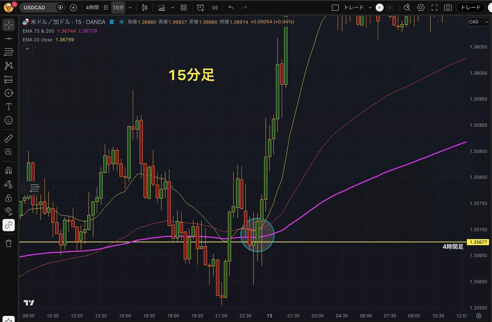Create an alert with the alarm clock icon
This screenshot has width=492, height=322.
[x=200, y=7]
